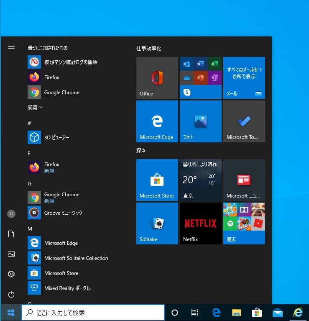Click the 探る group header
This screenshot has width=309, height=321.
pyautogui.click(x=140, y=151)
